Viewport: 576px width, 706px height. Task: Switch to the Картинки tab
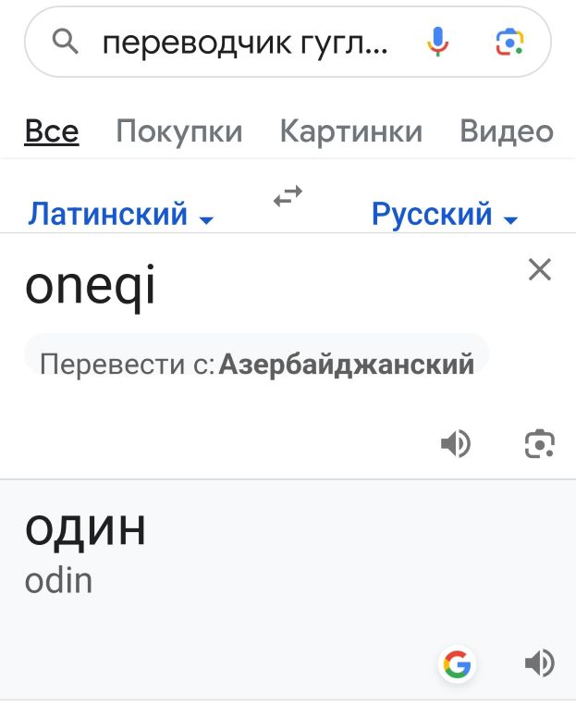pyautogui.click(x=351, y=131)
